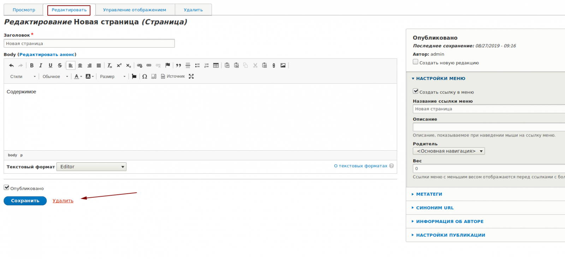565x259 pixels.
Task: Switch to the Просмотр tab
Action: pos(24,10)
